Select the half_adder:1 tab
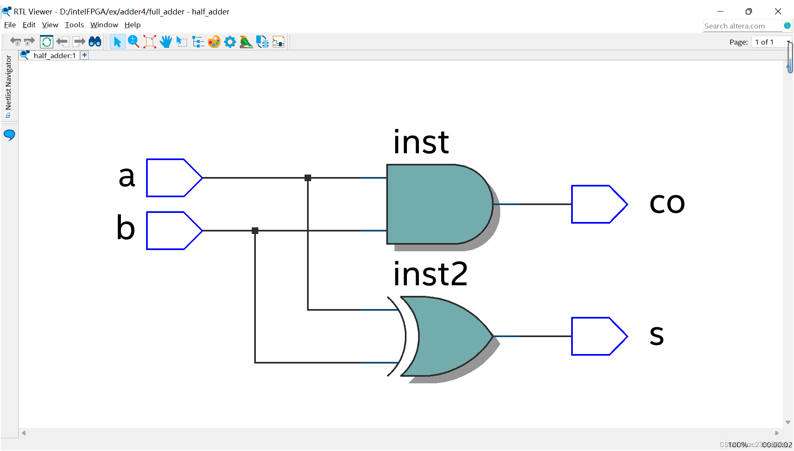The height and width of the screenshot is (451, 794). (49, 55)
